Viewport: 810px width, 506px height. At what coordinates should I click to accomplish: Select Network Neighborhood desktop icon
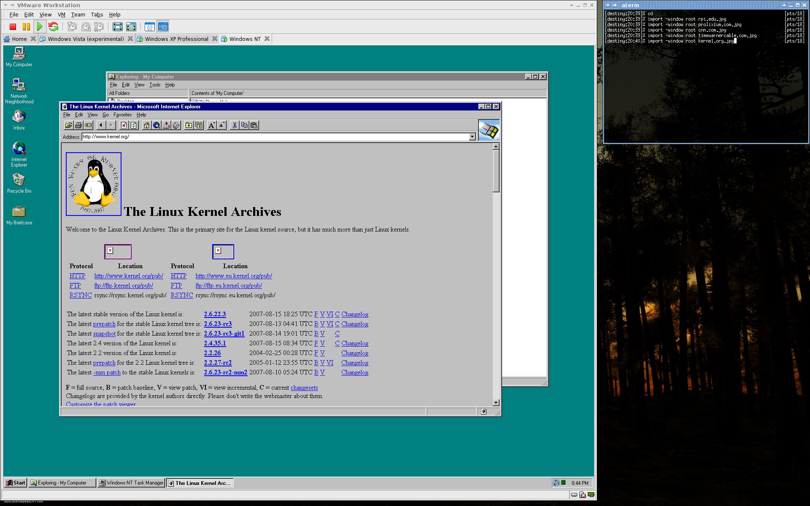coord(19,91)
